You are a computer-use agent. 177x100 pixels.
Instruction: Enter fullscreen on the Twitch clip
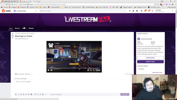(x=94, y=70)
